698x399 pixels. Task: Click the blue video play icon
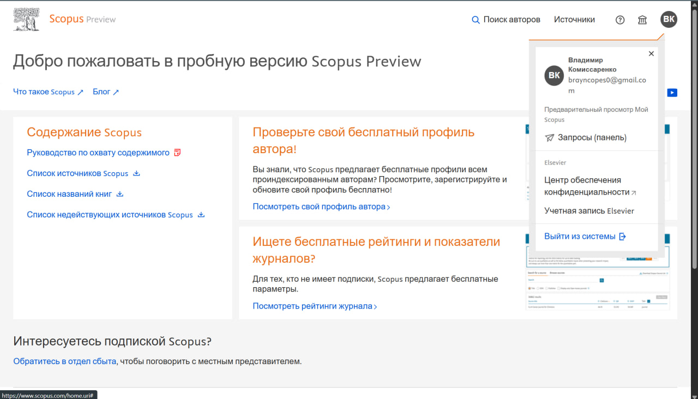click(672, 93)
